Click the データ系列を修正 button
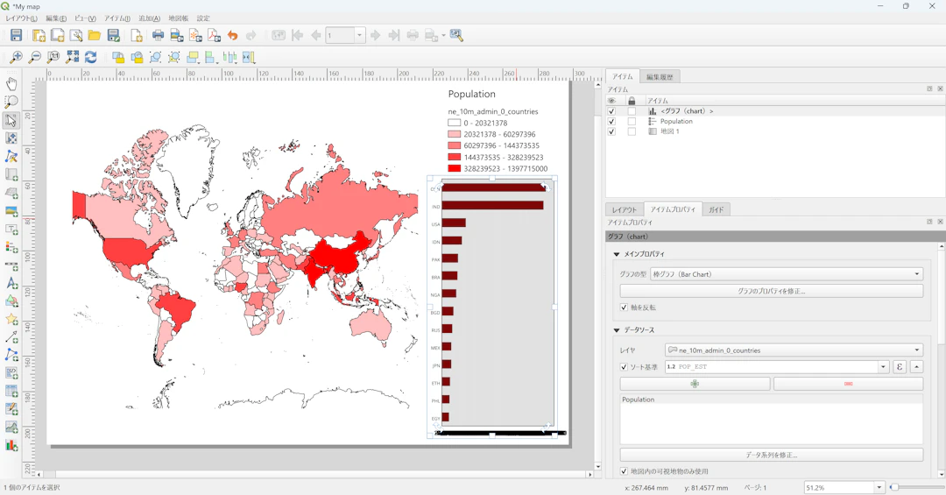Screen dimensions: 946x495 771,456
